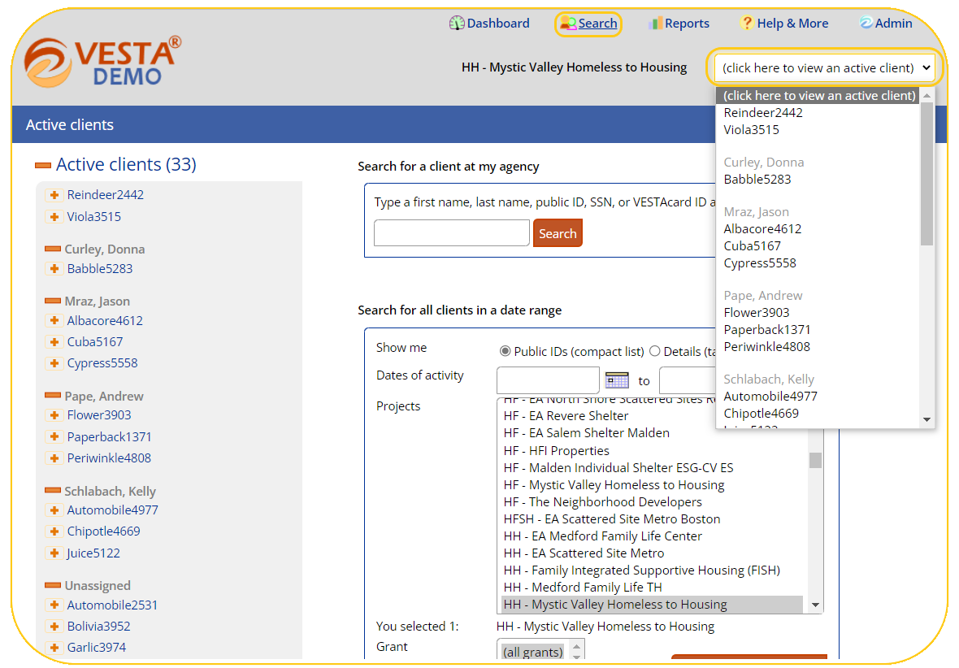Expand plus icon beside Automobile2531
Screen dimensions: 959x668
(54, 605)
